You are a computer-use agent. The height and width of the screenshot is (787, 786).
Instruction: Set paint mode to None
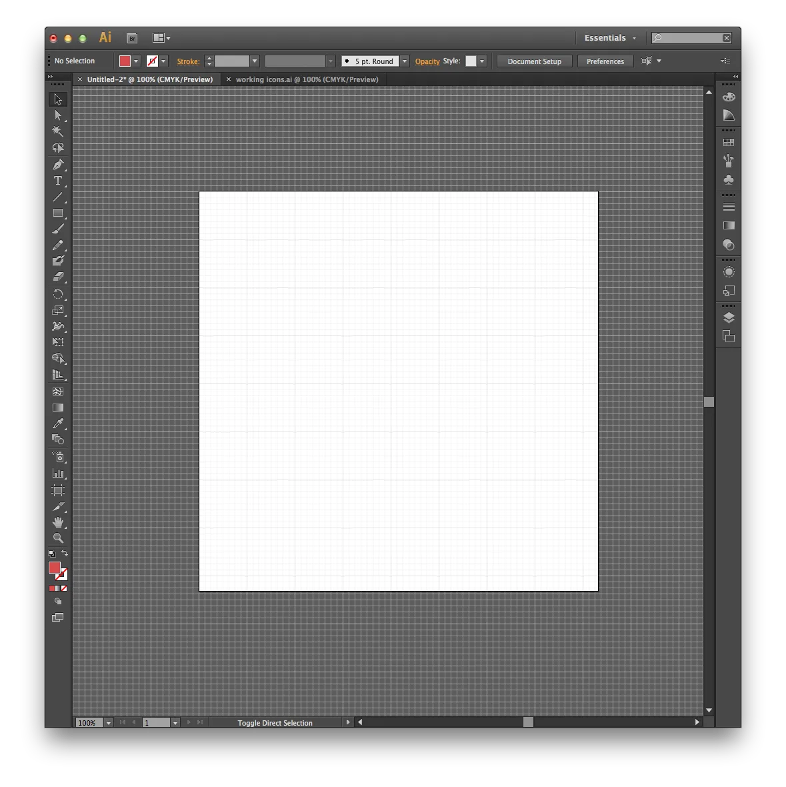[x=64, y=588]
